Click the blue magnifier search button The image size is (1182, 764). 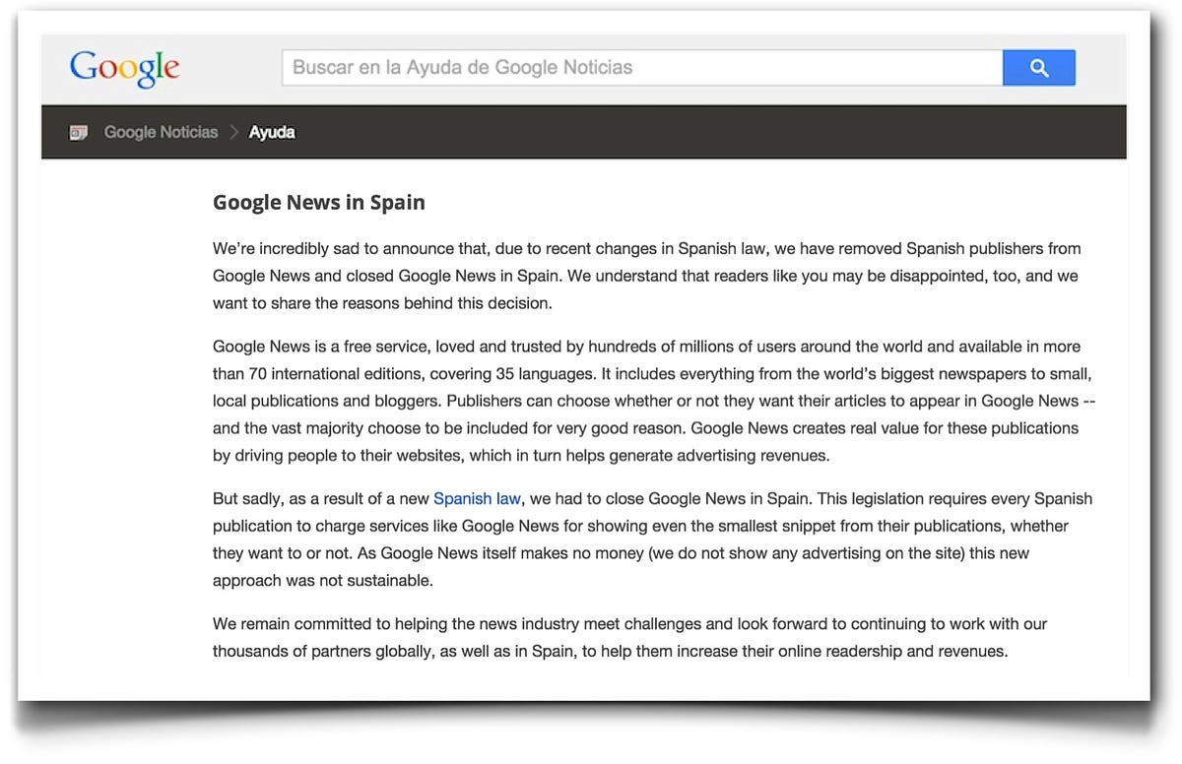[1039, 68]
